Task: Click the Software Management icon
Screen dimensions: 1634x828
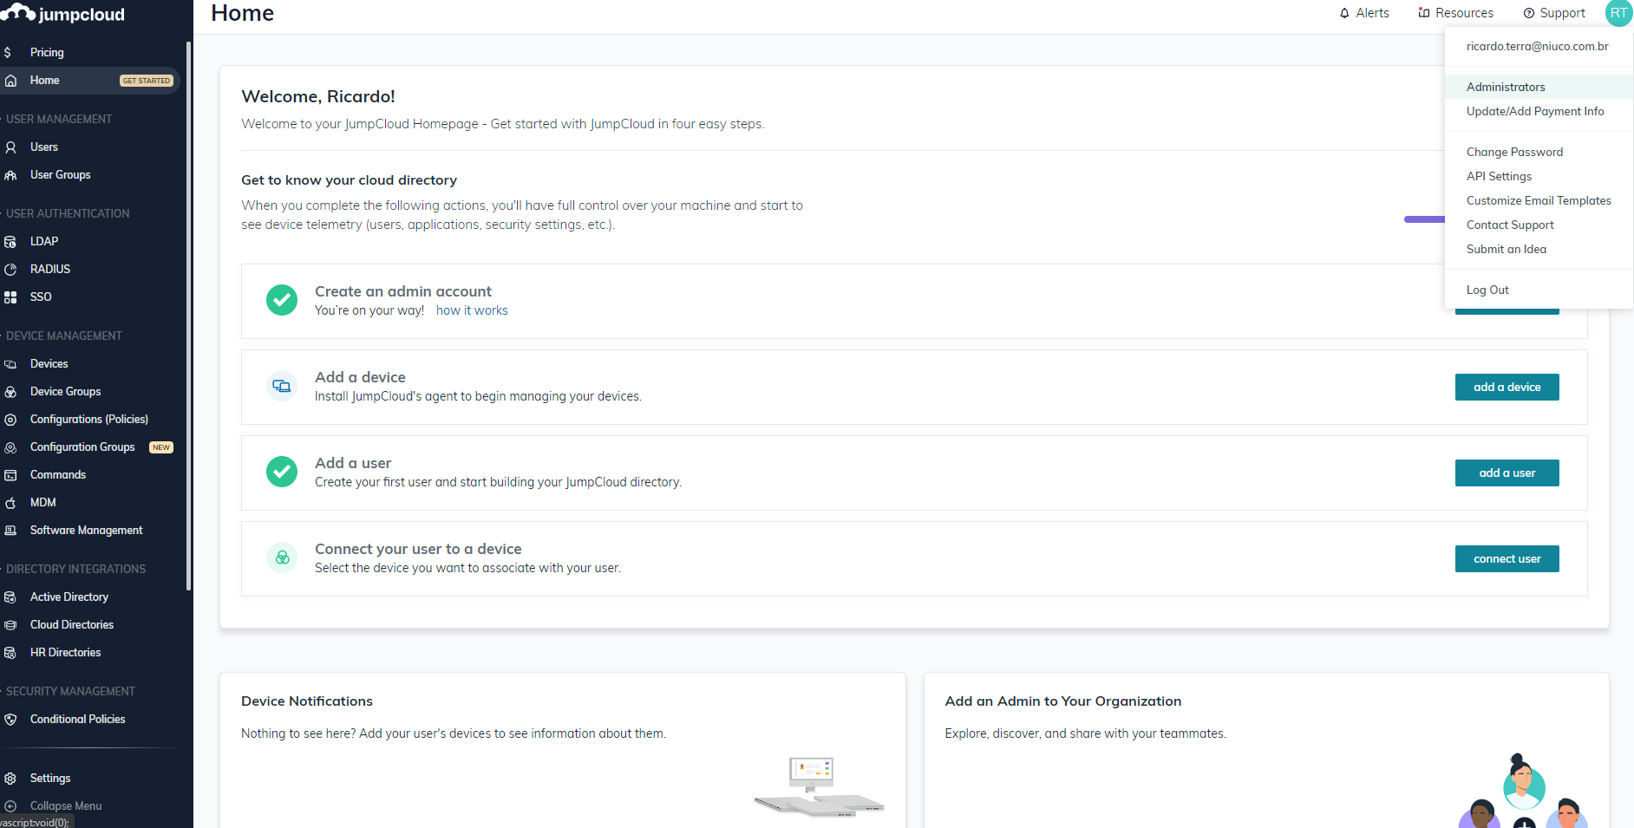Action: tap(10, 531)
